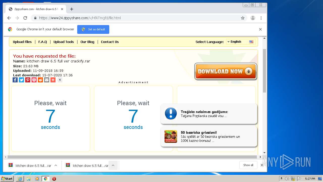Go forward to the next page
Viewport: 323px width, 182px height.
[x=17, y=18]
